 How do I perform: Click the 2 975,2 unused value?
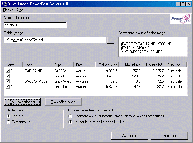click(158, 76)
